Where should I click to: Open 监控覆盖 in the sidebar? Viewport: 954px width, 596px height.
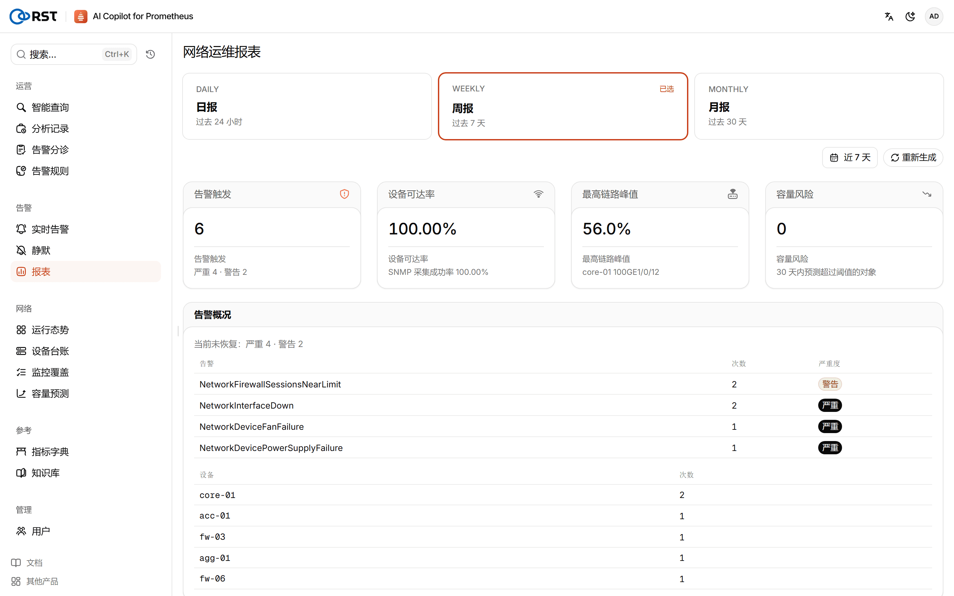click(85, 372)
